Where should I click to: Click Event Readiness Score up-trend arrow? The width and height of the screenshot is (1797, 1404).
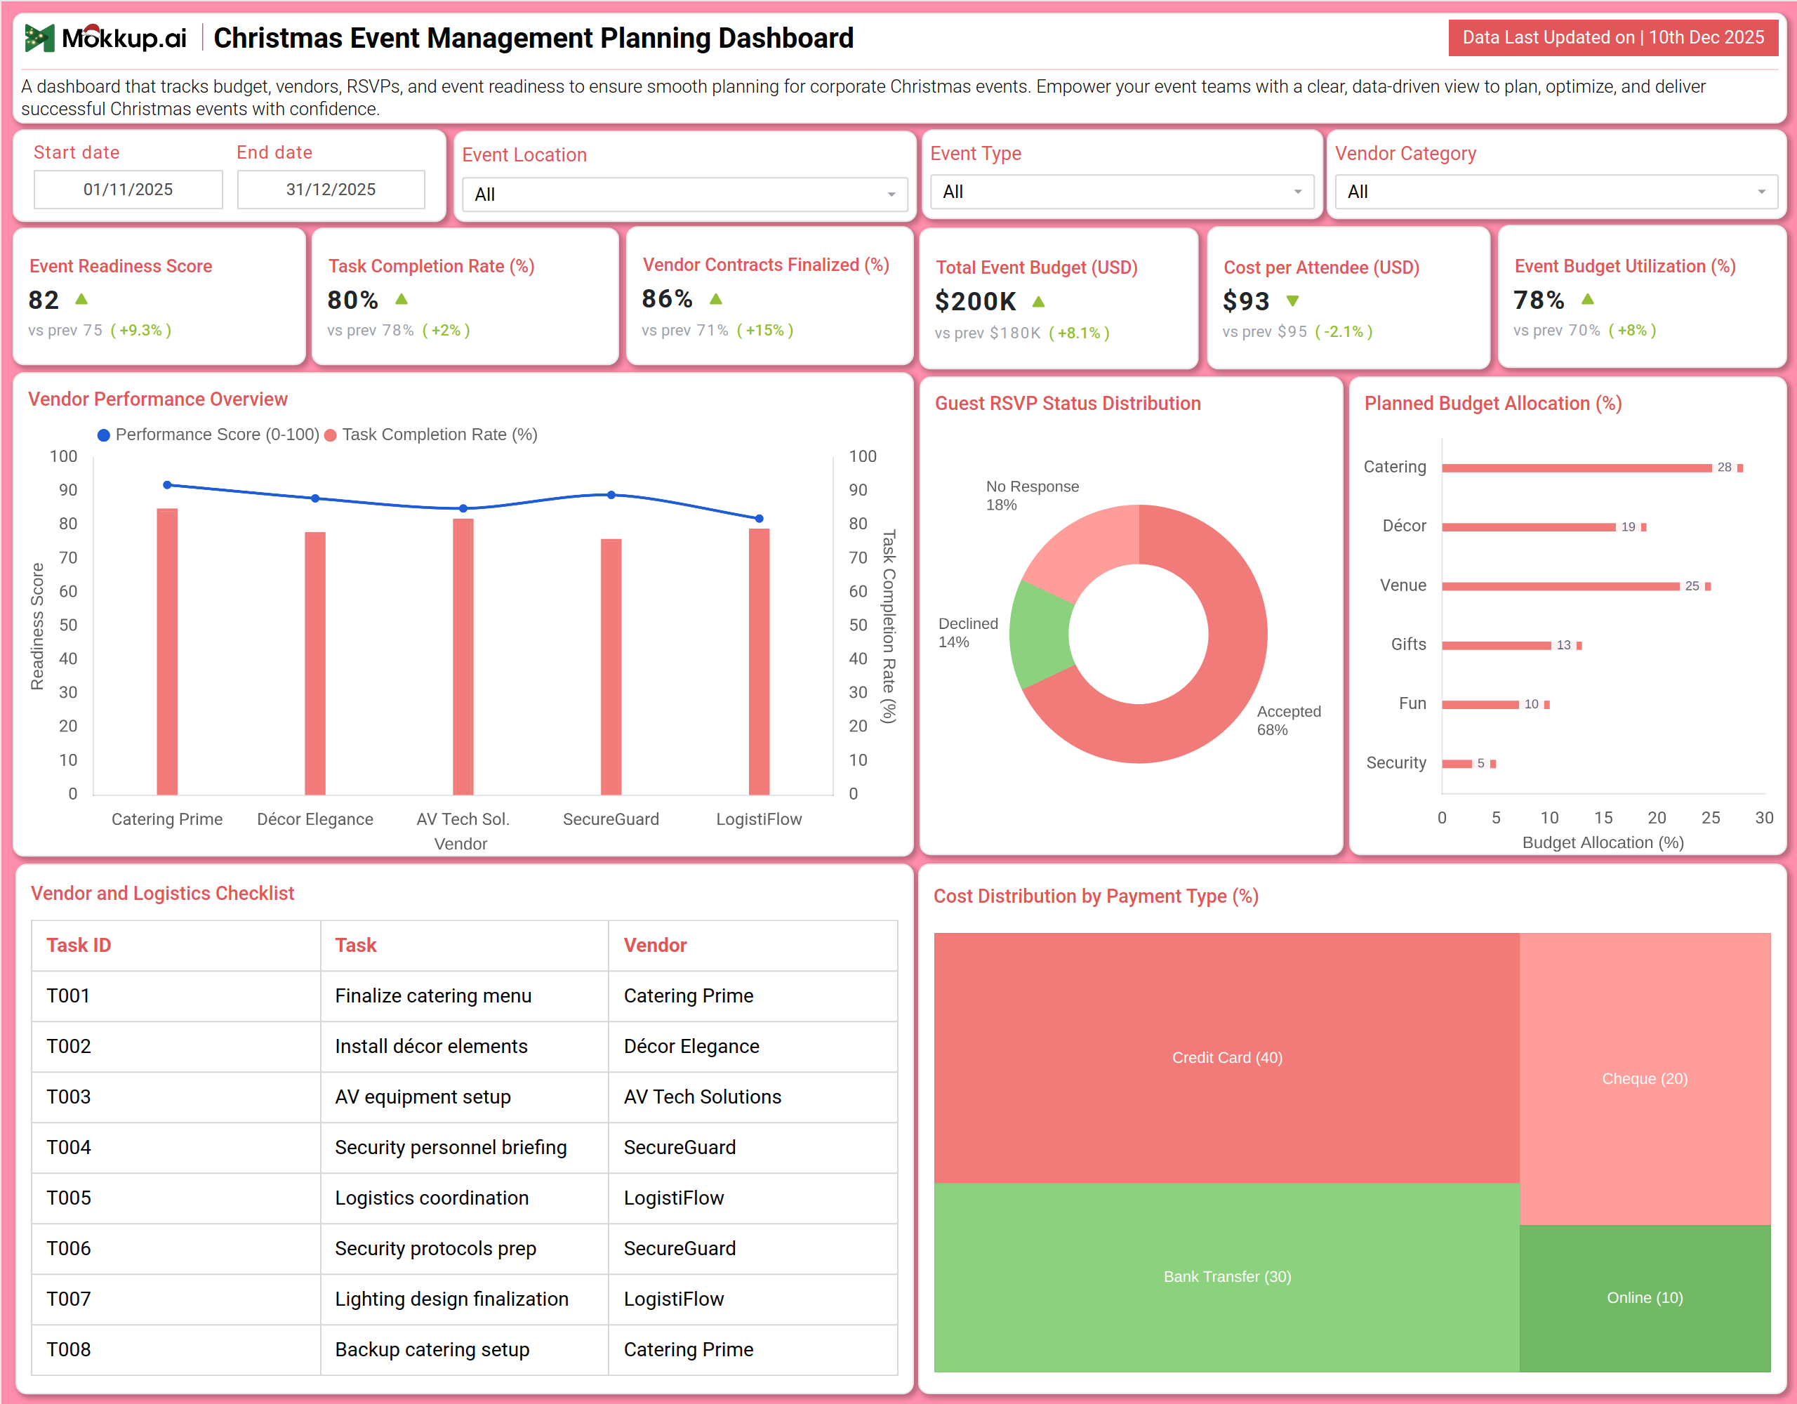tap(81, 300)
